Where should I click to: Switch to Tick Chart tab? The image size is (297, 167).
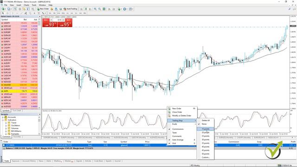17,110
